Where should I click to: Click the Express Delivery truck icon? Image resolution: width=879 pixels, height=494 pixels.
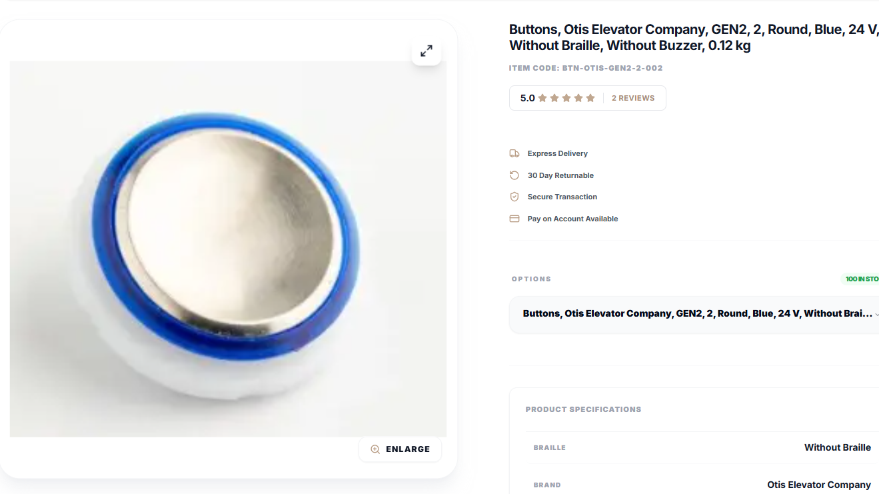click(514, 153)
